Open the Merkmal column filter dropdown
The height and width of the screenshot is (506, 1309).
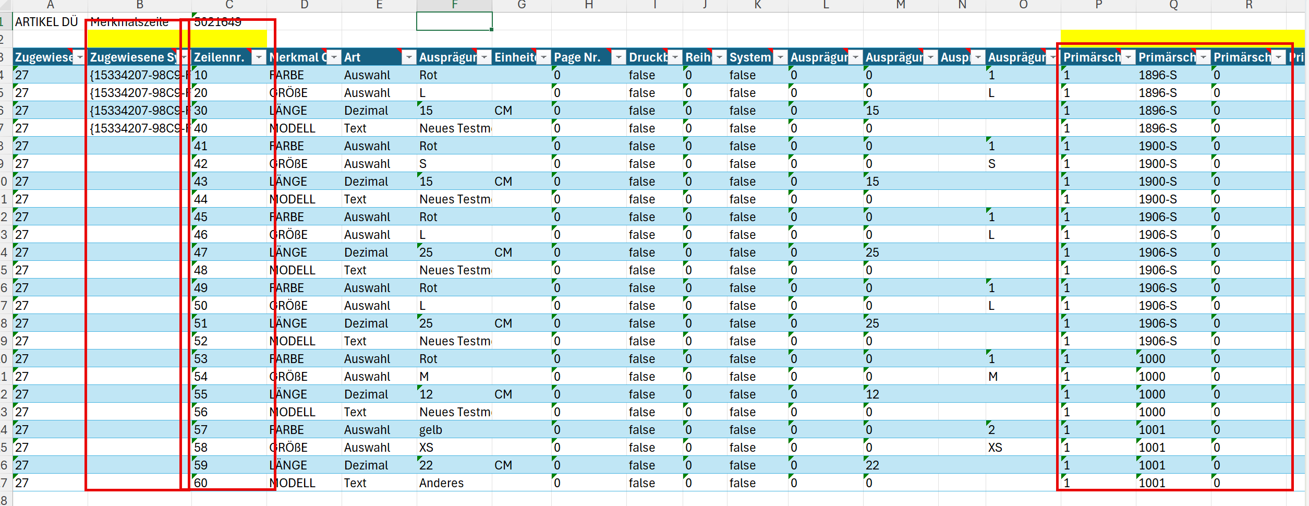coord(334,57)
